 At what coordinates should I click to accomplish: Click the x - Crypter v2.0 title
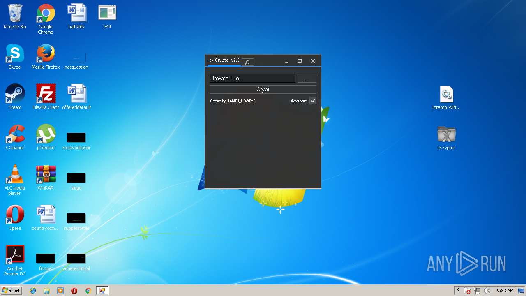224,60
